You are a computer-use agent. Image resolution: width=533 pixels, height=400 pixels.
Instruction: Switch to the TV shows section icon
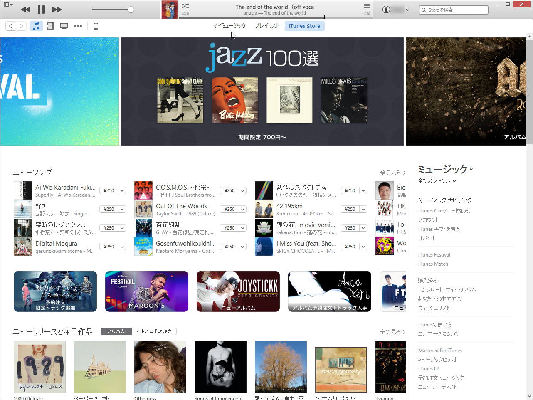tap(64, 26)
